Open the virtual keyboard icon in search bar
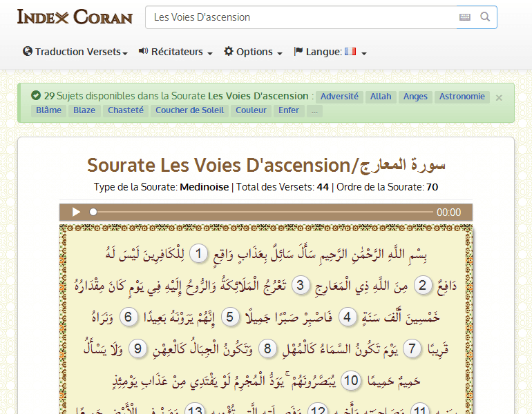Image resolution: width=532 pixels, height=414 pixels. (464, 17)
